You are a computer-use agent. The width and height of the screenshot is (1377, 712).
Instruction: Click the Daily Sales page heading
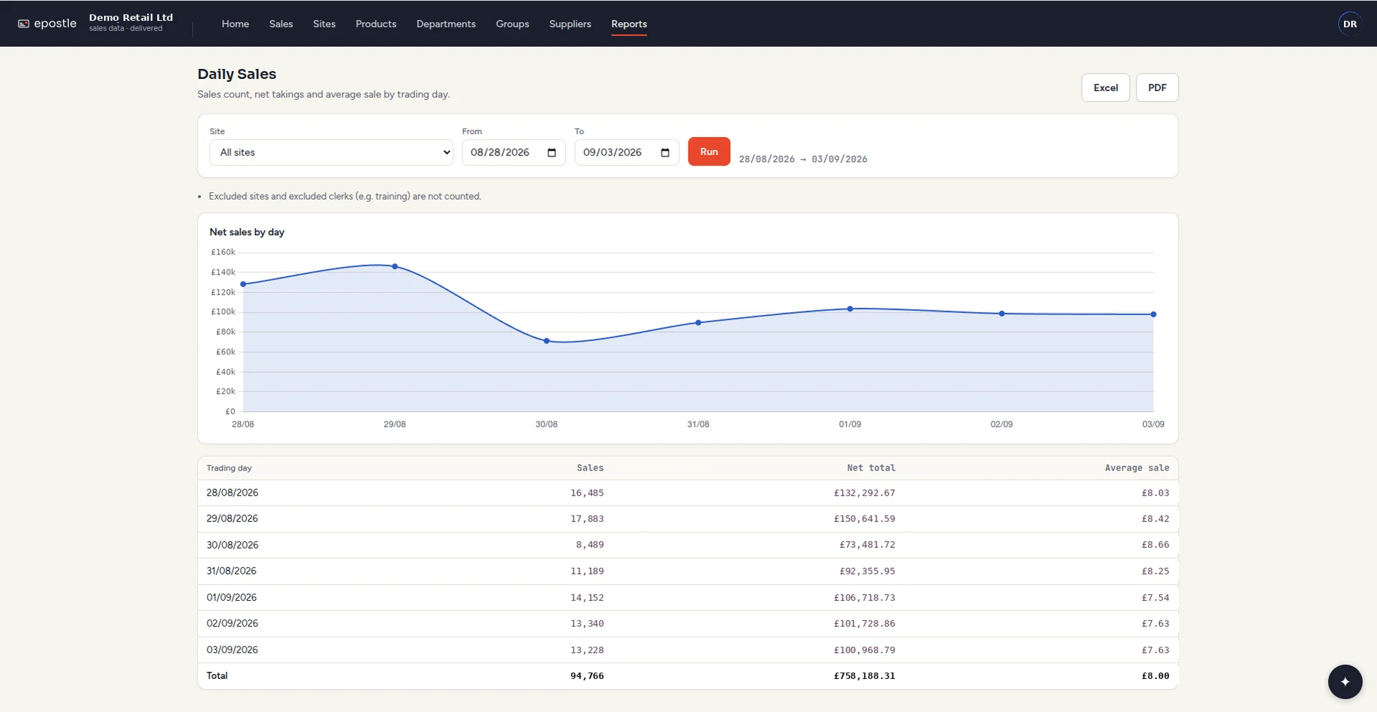tap(237, 74)
